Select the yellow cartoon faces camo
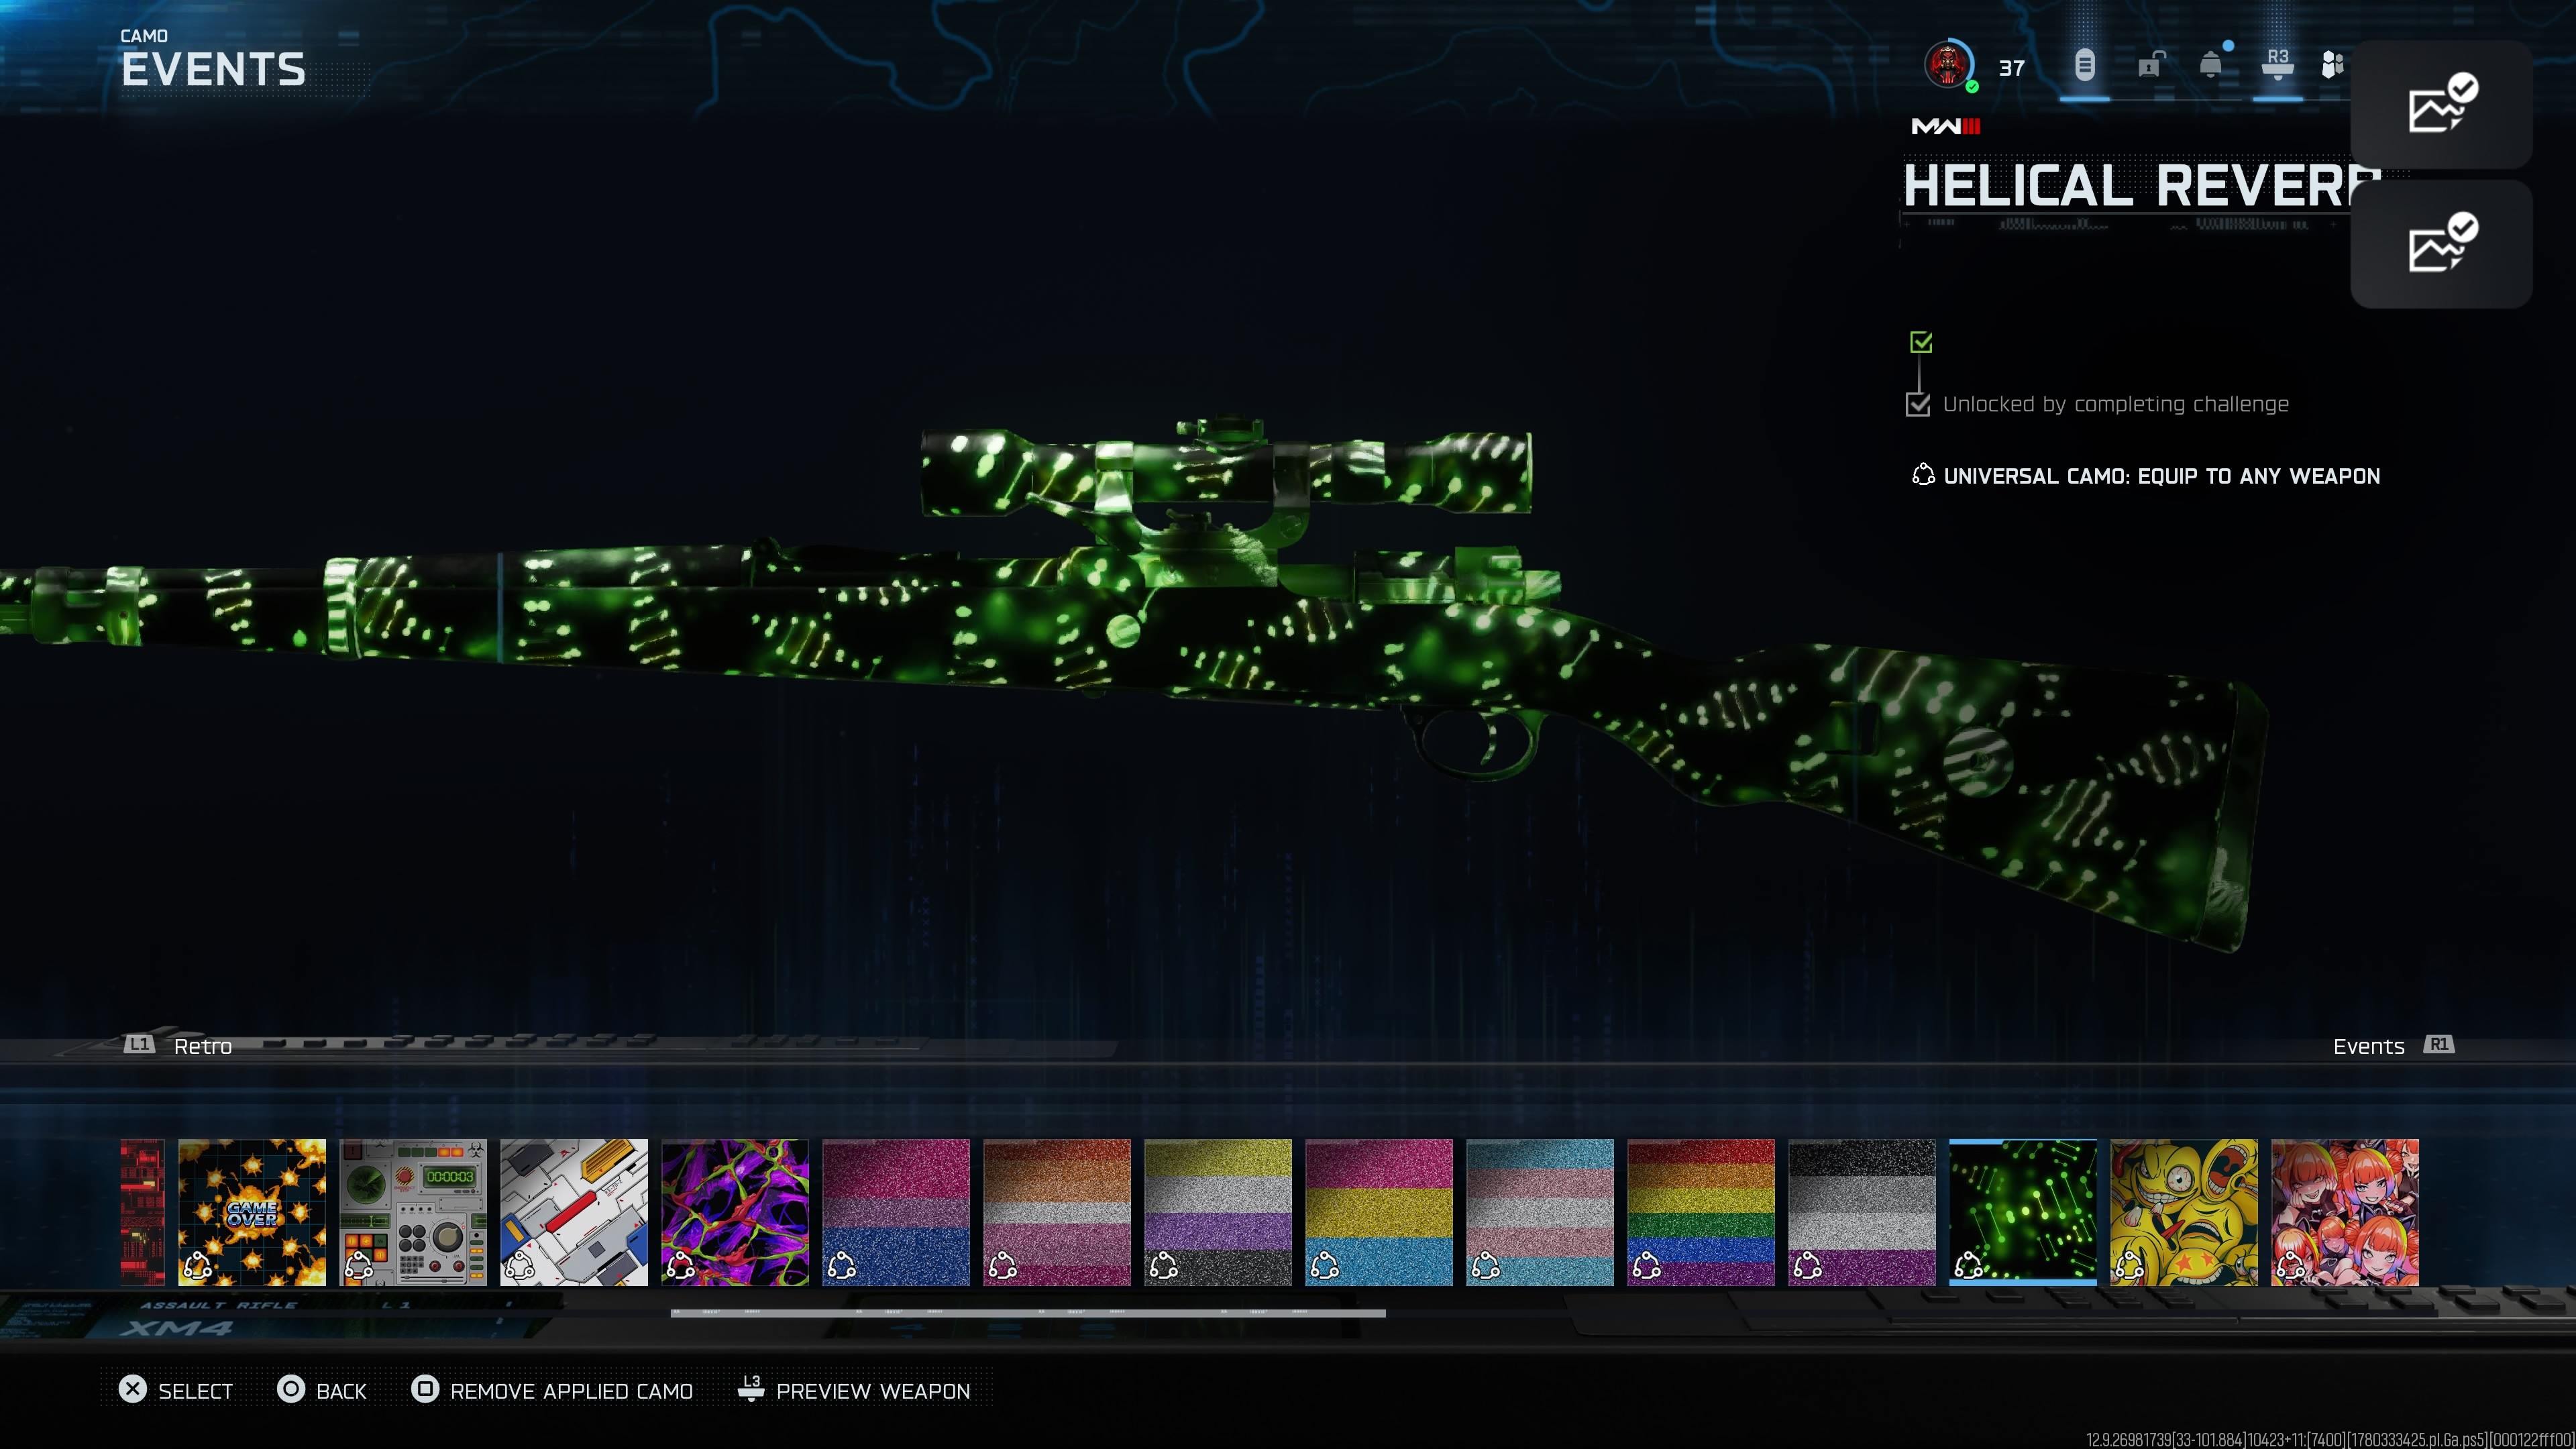2576x1449 pixels. coord(2184,1212)
